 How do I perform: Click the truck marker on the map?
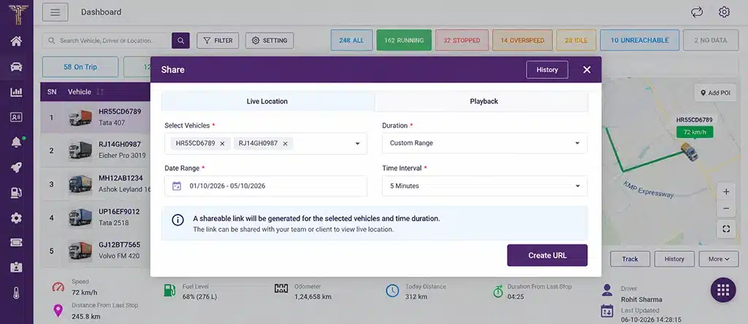[x=690, y=152]
